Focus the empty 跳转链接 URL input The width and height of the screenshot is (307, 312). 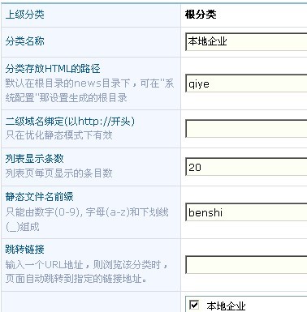246,265
